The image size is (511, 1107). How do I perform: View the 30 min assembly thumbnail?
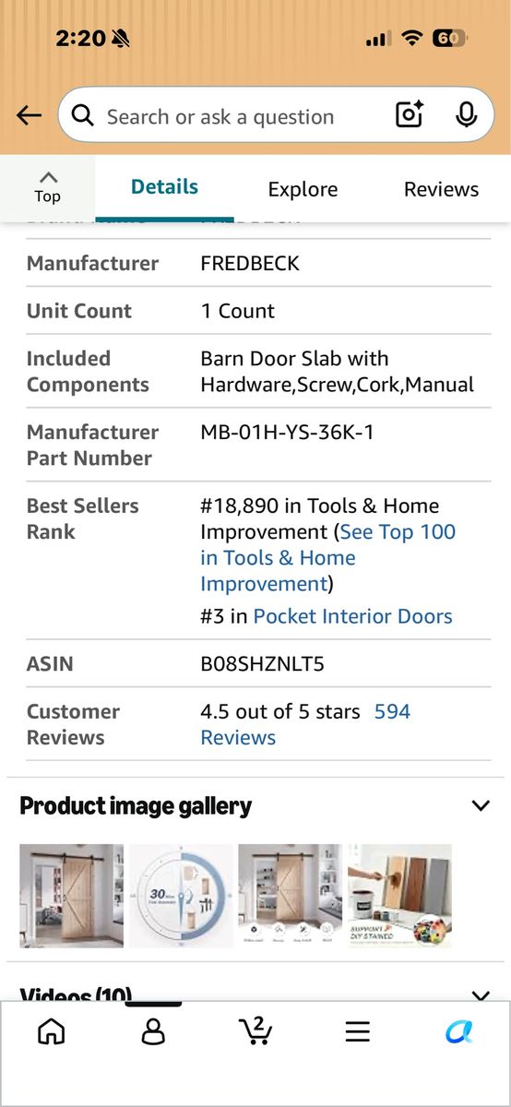coord(181,896)
